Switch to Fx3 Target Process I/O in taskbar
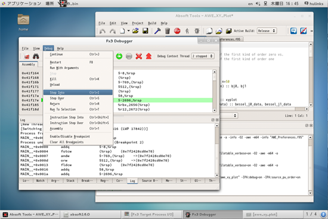The width and height of the screenshot is (328, 219). [x=152, y=214]
